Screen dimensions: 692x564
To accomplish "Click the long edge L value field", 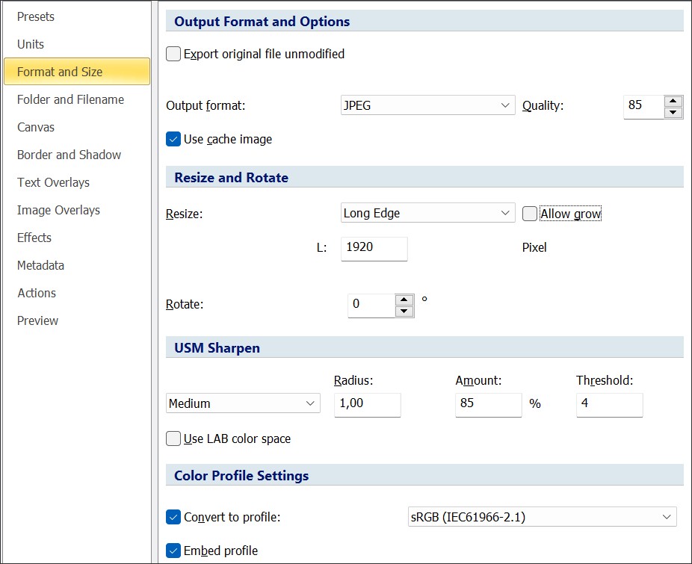I will pyautogui.click(x=374, y=249).
